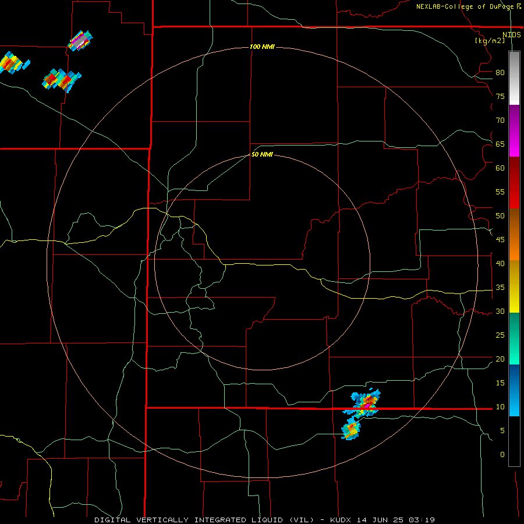Click the "14 JUN 25" date in the caption

point(380,520)
